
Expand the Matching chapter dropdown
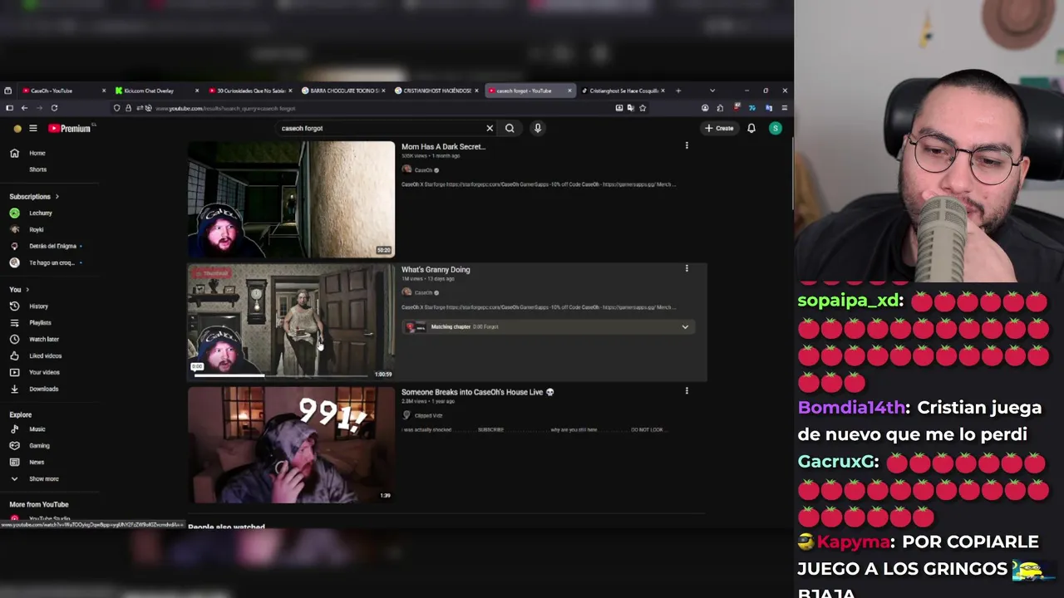tap(685, 327)
